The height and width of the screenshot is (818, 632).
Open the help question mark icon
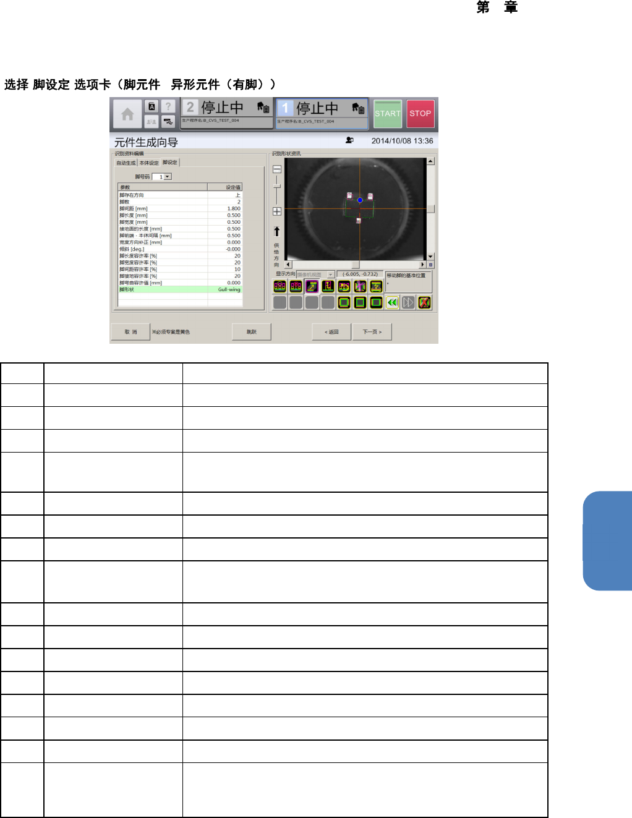[168, 106]
